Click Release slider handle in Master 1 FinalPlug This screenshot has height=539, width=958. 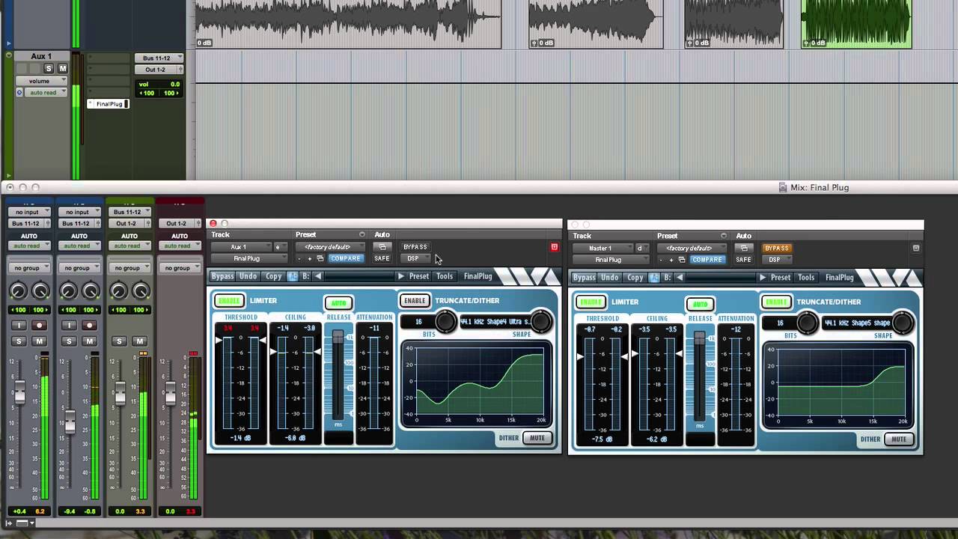tap(700, 340)
